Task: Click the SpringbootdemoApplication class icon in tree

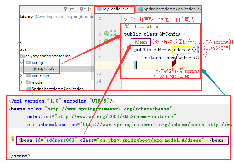Action: [x=29, y=89]
